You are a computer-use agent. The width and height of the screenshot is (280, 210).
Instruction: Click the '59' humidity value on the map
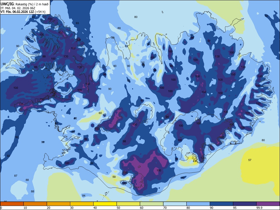[x=114, y=177]
